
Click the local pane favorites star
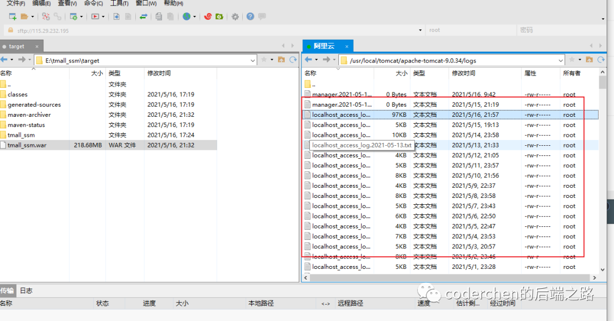(264, 60)
